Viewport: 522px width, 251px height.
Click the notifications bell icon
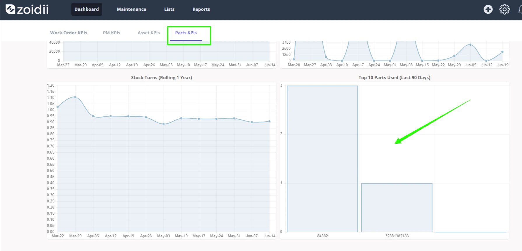click(520, 9)
